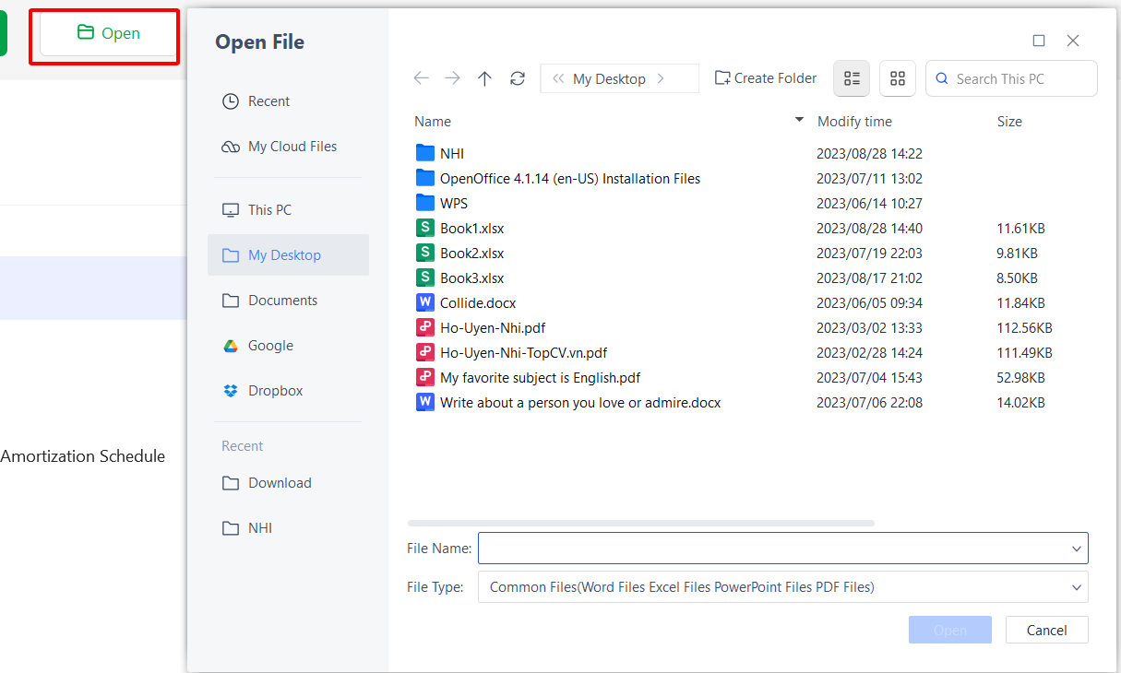Click the Create Folder button
The image size is (1121, 673).
click(766, 78)
